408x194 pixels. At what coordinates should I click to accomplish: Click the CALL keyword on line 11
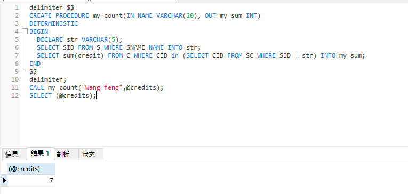(37, 87)
